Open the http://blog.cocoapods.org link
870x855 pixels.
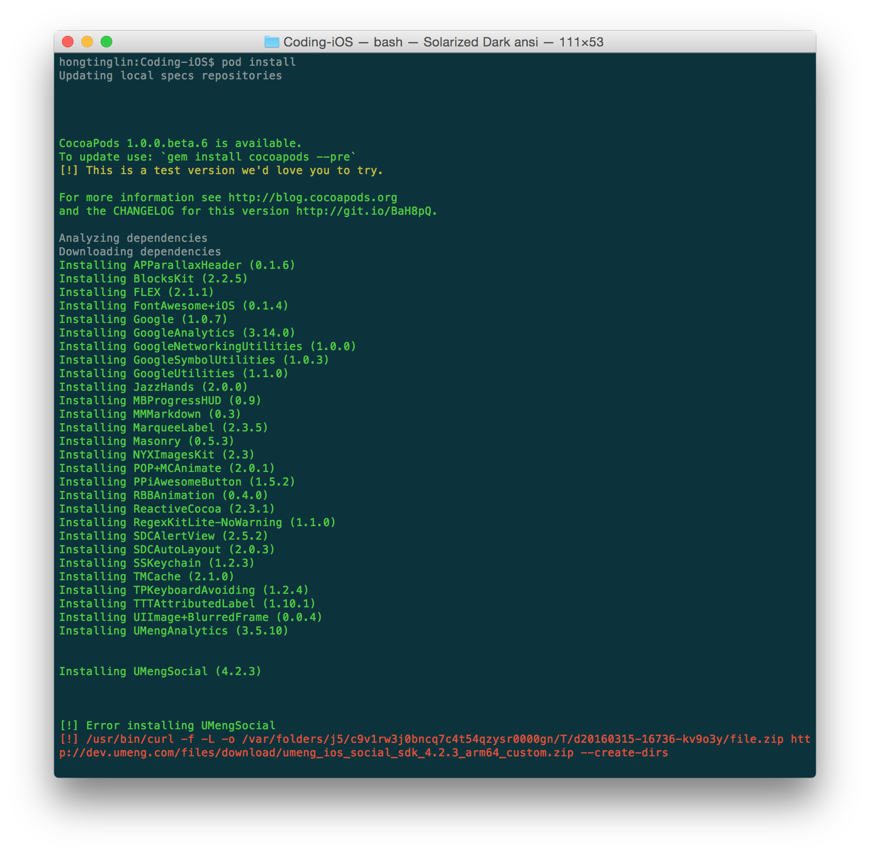(x=313, y=198)
